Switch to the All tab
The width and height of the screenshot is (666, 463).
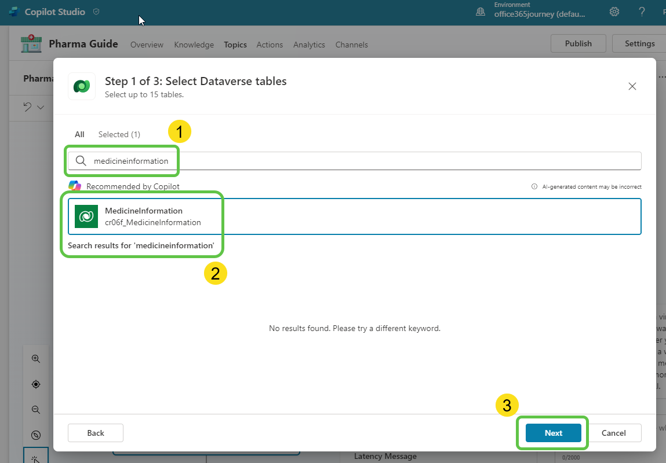tap(79, 134)
